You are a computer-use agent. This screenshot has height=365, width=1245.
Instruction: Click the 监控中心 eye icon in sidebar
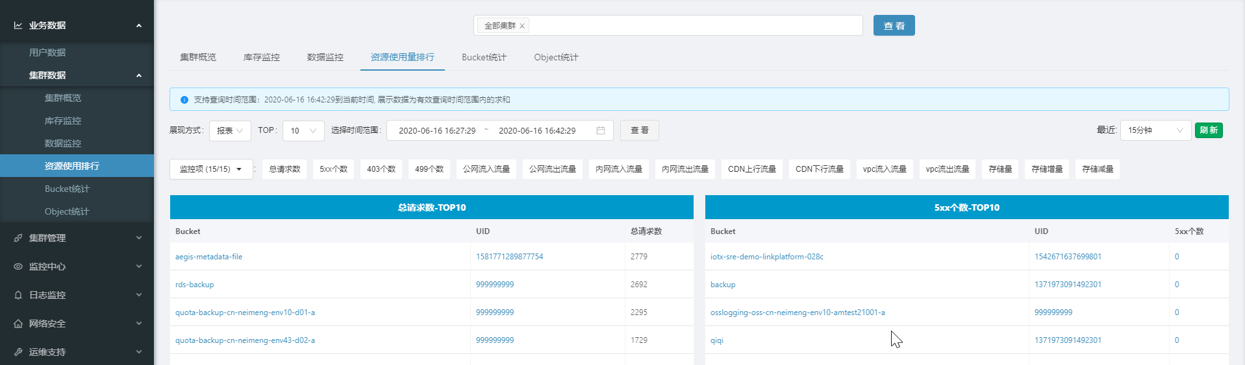point(18,266)
